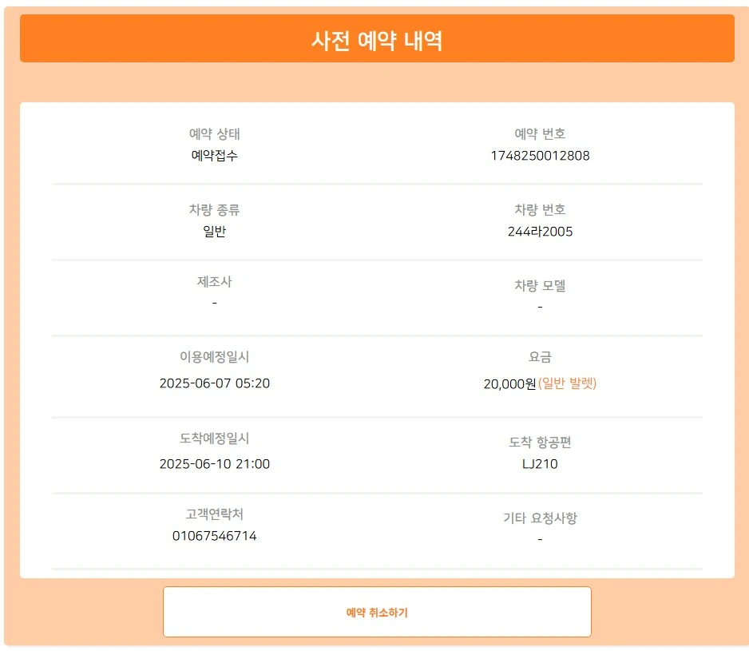Screen dimensions: 749x651
Task: Click the 기타 요청사항 requests field dash
Action: pos(541,539)
